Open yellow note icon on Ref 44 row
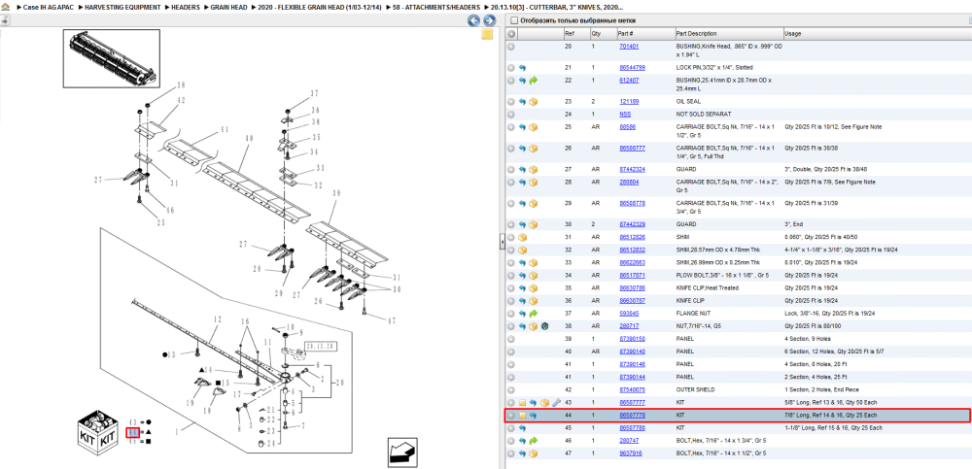This screenshot has width=972, height=469. click(x=523, y=416)
